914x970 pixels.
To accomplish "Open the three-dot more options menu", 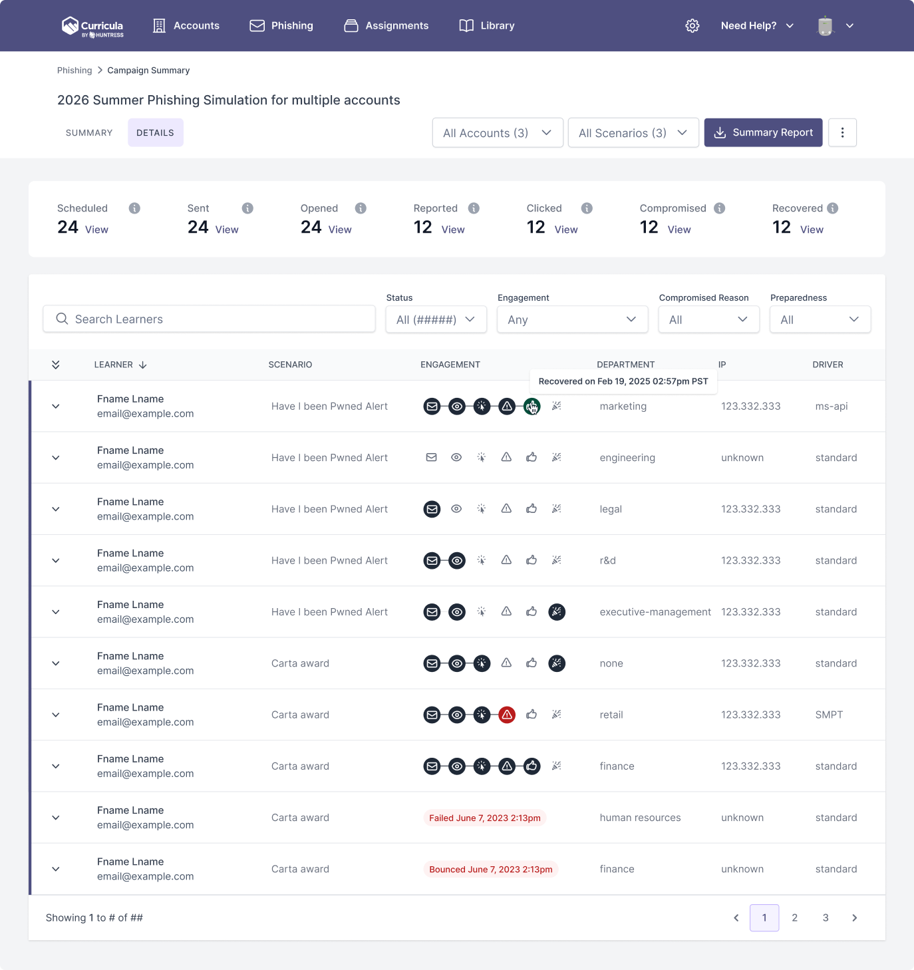I will [x=842, y=132].
